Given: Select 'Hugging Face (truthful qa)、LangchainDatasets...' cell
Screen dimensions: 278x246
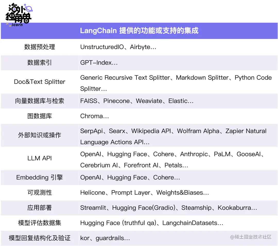Looking at the screenshot, I should [152, 223].
